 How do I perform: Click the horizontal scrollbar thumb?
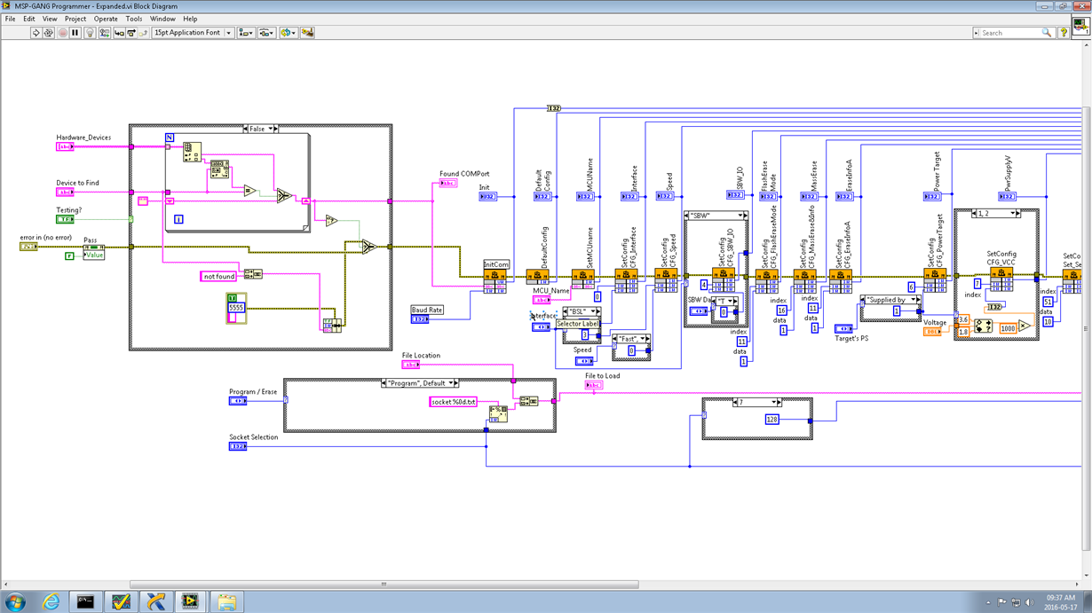pyautogui.click(x=384, y=585)
